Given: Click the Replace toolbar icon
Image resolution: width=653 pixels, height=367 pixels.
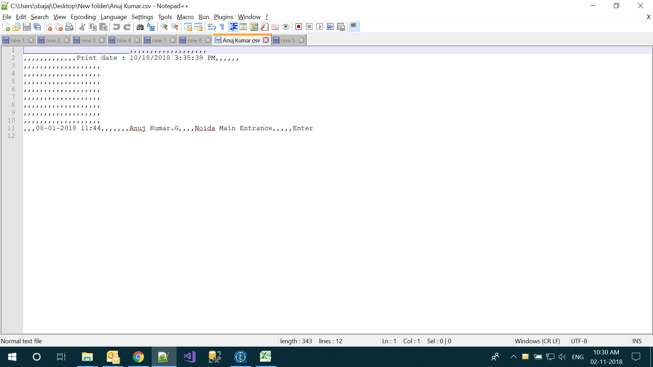Looking at the screenshot, I should coord(151,27).
